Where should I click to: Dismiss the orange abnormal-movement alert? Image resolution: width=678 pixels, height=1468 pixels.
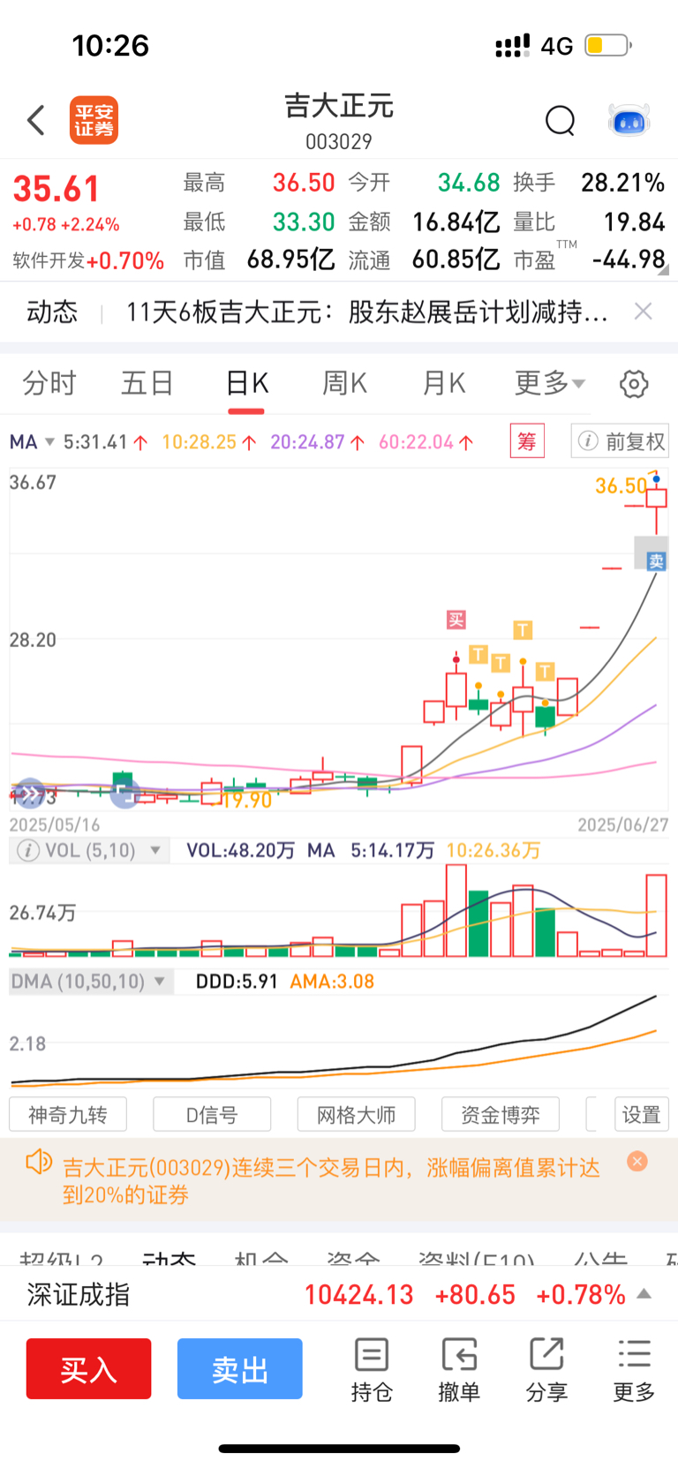tap(637, 1161)
